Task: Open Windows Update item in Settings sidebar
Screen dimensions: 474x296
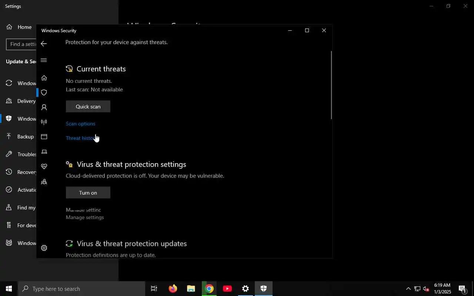Action: coord(19,83)
